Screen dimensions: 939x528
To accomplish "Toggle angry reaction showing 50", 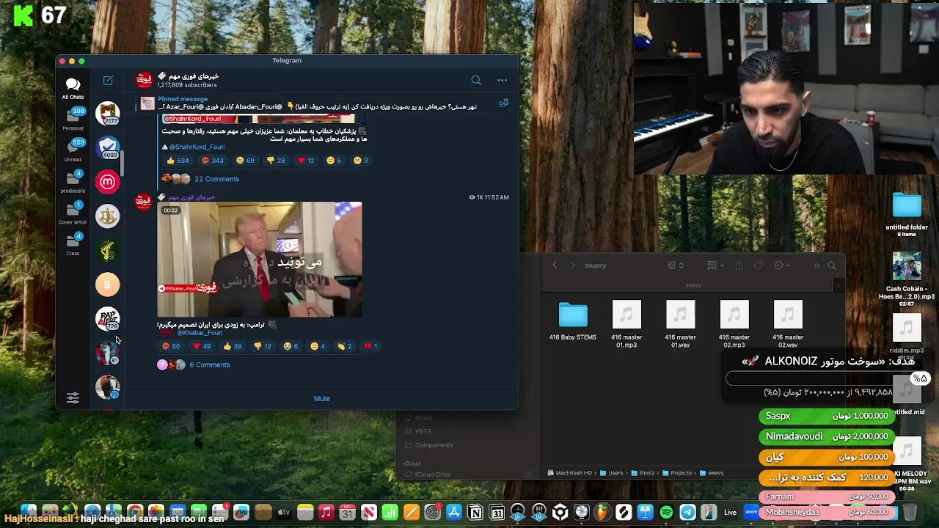I will (x=171, y=346).
